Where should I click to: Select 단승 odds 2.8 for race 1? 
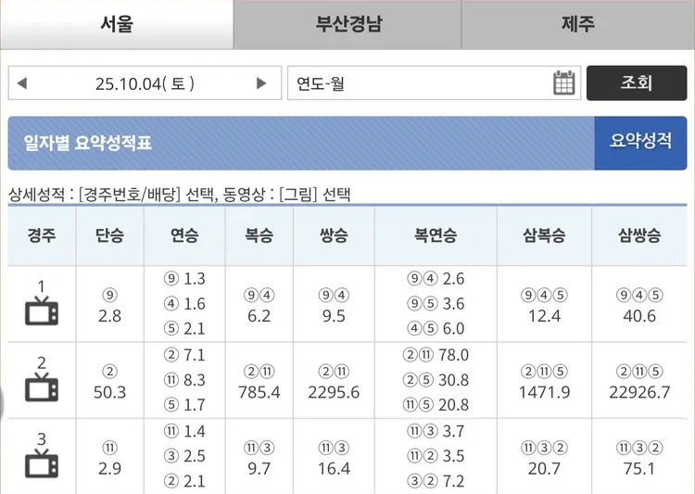point(109,316)
